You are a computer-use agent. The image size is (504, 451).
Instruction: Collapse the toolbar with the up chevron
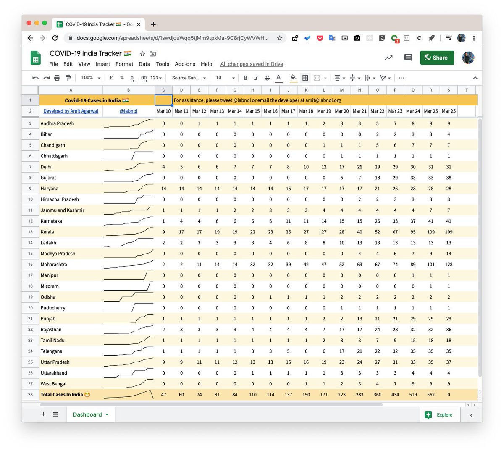[x=475, y=78]
